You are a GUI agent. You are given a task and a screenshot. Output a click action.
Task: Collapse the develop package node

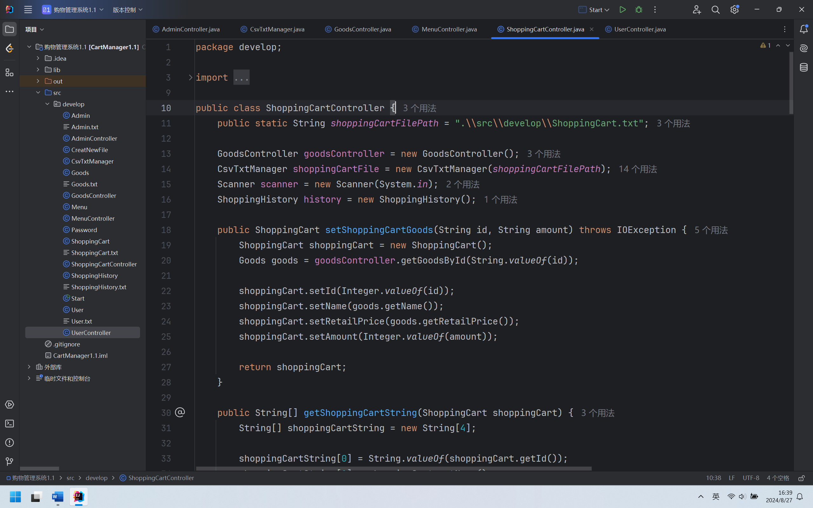click(47, 104)
